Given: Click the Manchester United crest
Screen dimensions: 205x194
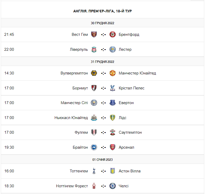Looking at the screenshot, I should [x=112, y=73].
